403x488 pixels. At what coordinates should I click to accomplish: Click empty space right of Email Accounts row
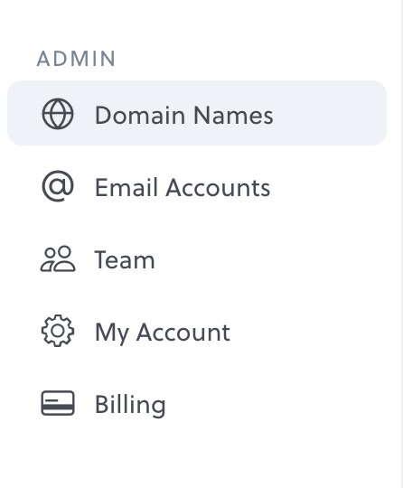[328, 186]
